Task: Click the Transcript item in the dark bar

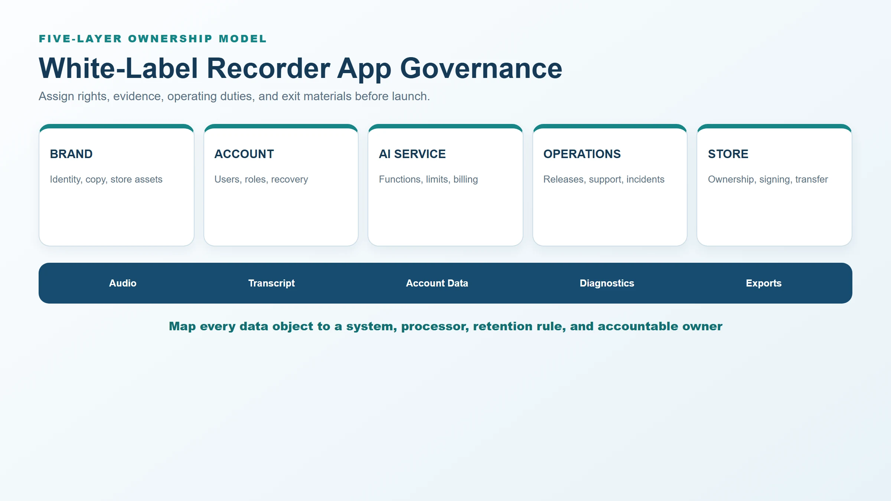Action: click(271, 283)
